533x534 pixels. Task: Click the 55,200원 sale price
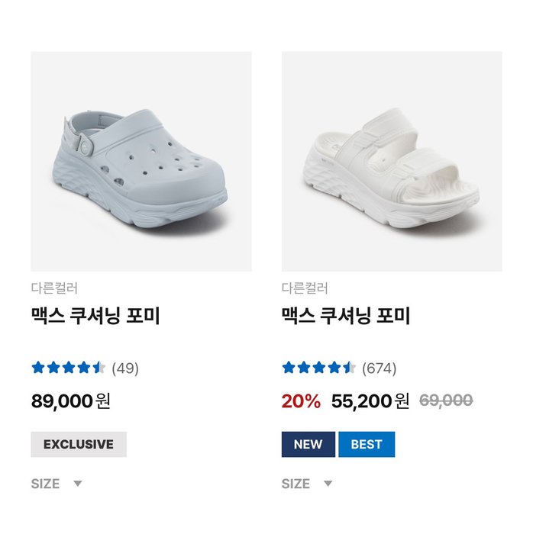pos(370,400)
